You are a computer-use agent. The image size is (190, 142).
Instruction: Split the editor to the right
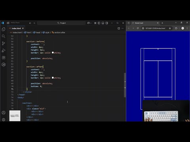119,28
